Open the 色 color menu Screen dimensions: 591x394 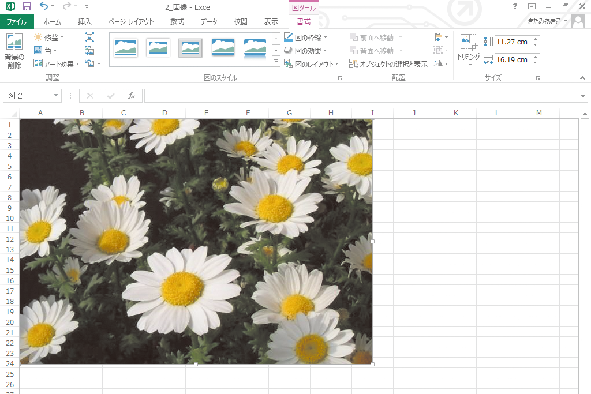pos(45,50)
